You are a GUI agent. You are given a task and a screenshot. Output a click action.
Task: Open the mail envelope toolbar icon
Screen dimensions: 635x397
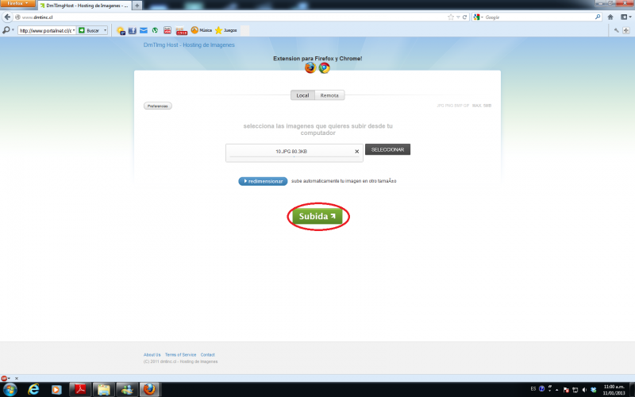click(144, 30)
